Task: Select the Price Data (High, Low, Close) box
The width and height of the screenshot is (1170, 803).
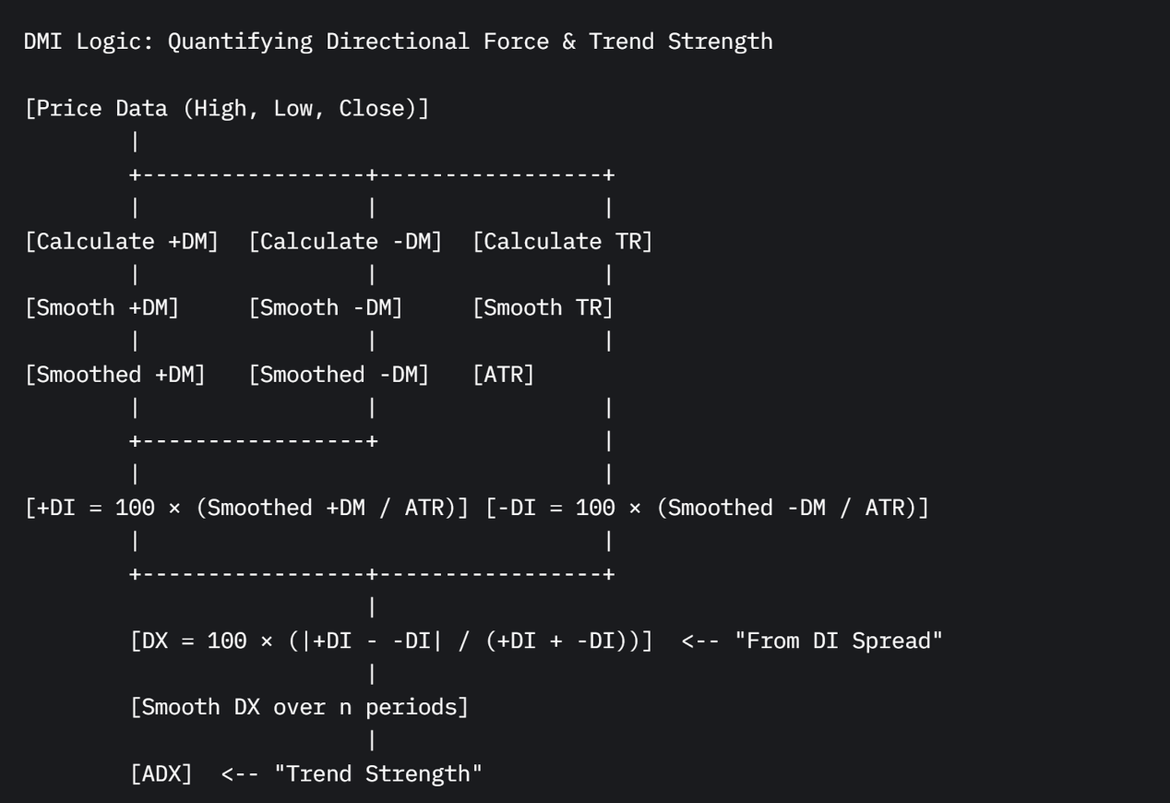Action: pos(227,108)
